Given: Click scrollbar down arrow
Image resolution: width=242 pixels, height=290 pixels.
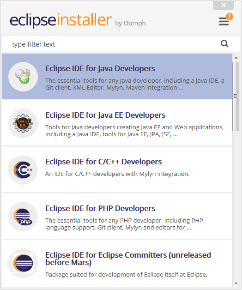Looking at the screenshot, I should pyautogui.click(x=236, y=283).
